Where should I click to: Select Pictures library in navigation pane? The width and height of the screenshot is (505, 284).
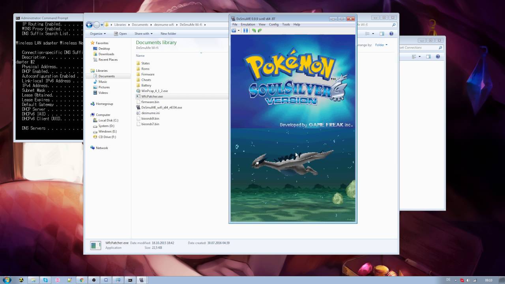click(104, 87)
